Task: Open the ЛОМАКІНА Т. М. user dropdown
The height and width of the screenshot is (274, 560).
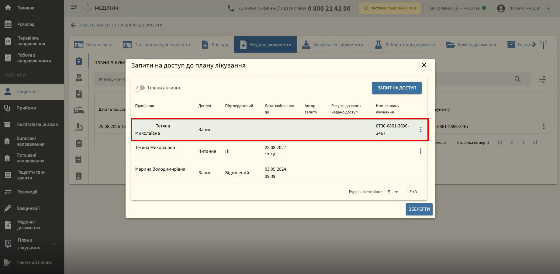Action: pyautogui.click(x=524, y=9)
